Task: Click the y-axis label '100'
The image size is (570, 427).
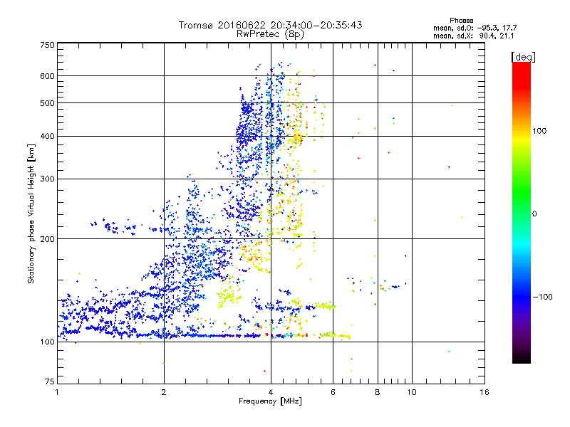Action: [x=47, y=342]
